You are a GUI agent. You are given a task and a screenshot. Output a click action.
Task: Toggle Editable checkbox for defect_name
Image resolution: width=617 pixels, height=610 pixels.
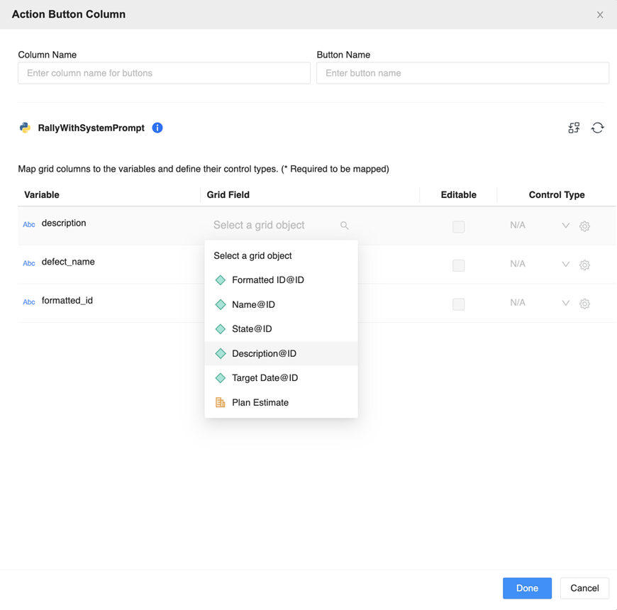(459, 265)
